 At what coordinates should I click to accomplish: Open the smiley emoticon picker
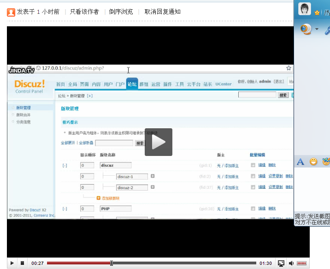tap(313, 161)
